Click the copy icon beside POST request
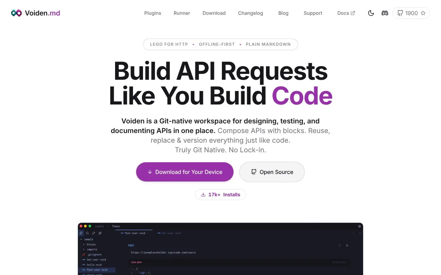Image resolution: width=441 pixels, height=275 pixels. click(340, 245)
